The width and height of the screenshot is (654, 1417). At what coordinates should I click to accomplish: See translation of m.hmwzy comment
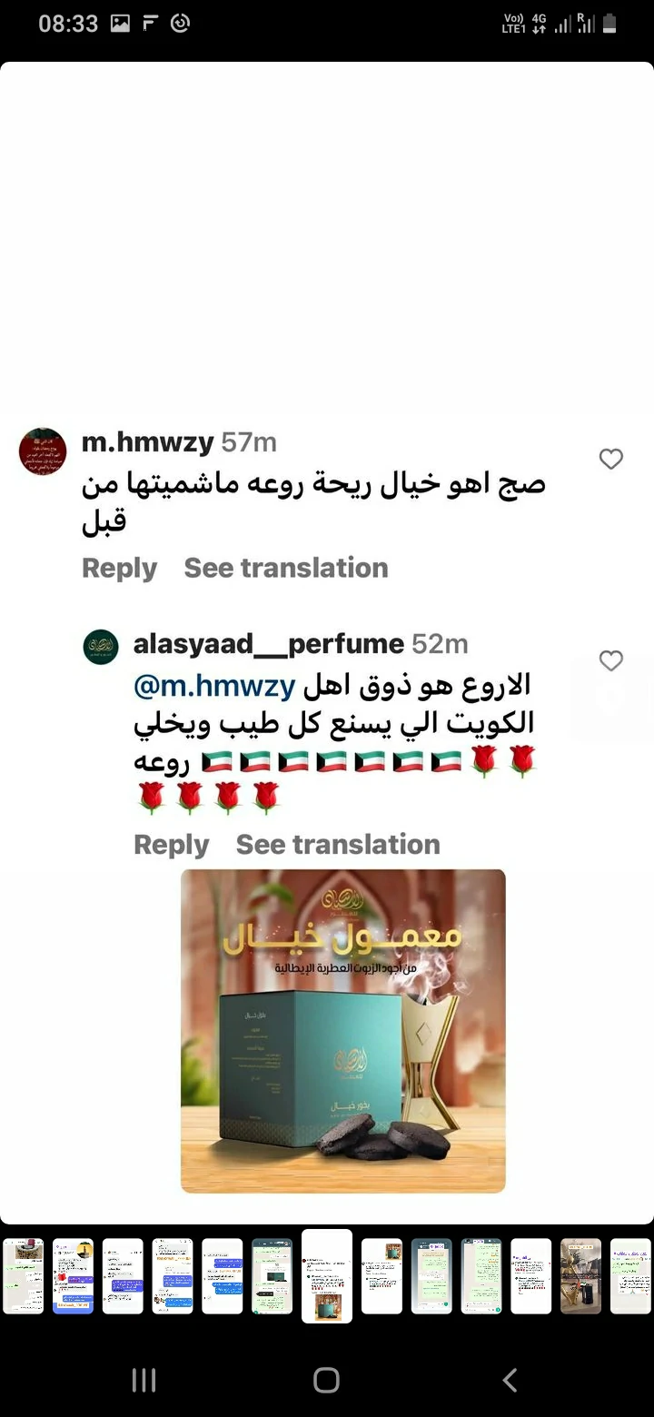(286, 568)
